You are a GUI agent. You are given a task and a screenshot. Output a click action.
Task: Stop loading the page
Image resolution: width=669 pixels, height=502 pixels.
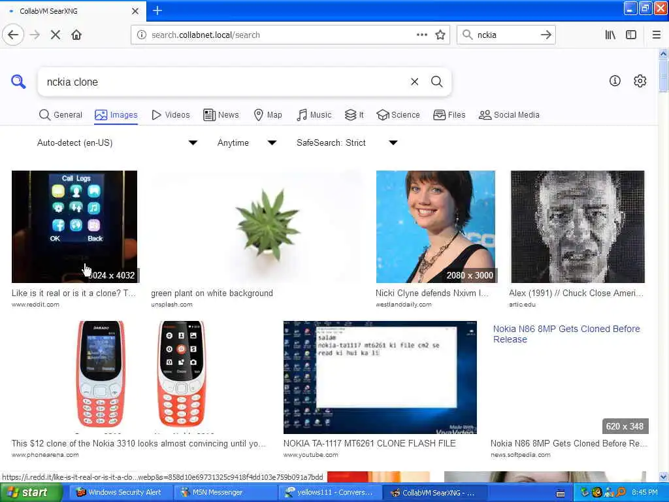point(56,35)
